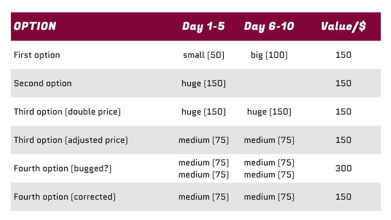
Task: Select Value 150 in First option row
Action: [343, 55]
